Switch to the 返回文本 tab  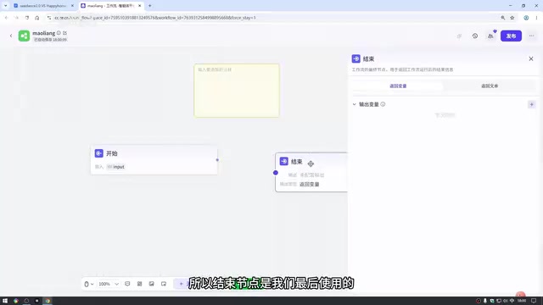490,86
